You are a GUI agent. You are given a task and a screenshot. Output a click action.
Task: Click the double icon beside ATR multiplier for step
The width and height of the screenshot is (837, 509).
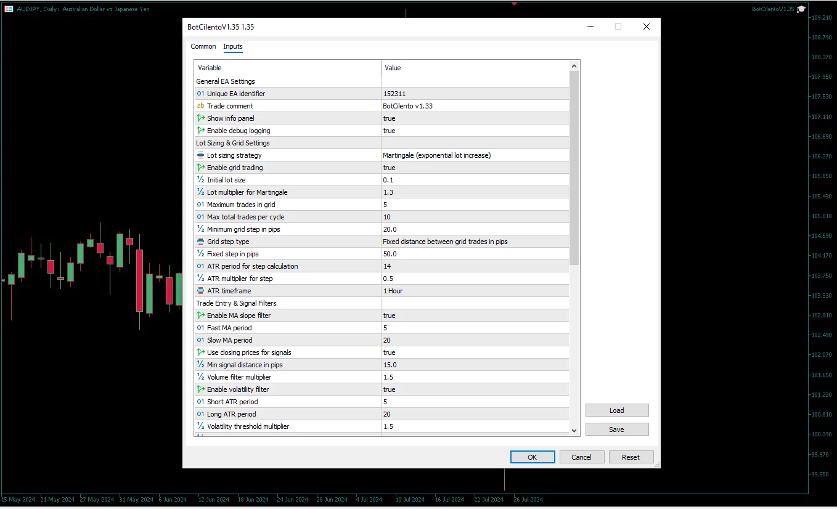tap(200, 279)
